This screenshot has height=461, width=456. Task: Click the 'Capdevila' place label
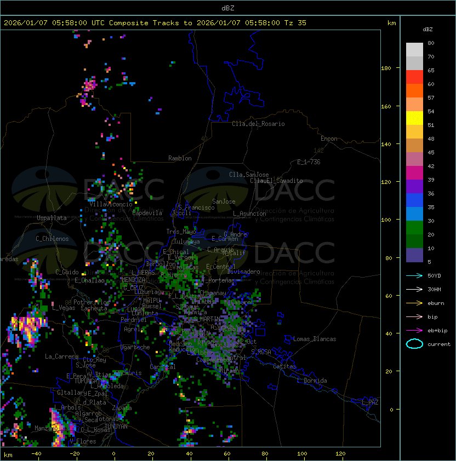(147, 213)
